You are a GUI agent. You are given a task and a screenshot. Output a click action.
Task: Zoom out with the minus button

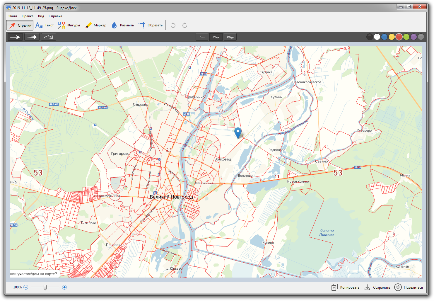tap(26, 287)
